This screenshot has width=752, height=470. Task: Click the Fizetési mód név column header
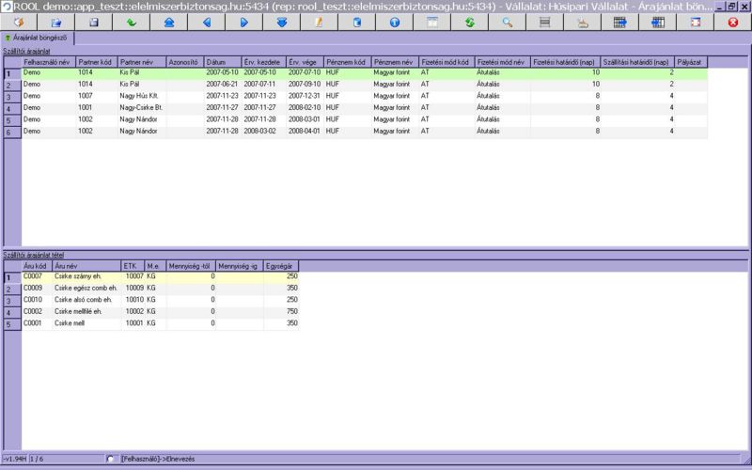click(x=501, y=62)
